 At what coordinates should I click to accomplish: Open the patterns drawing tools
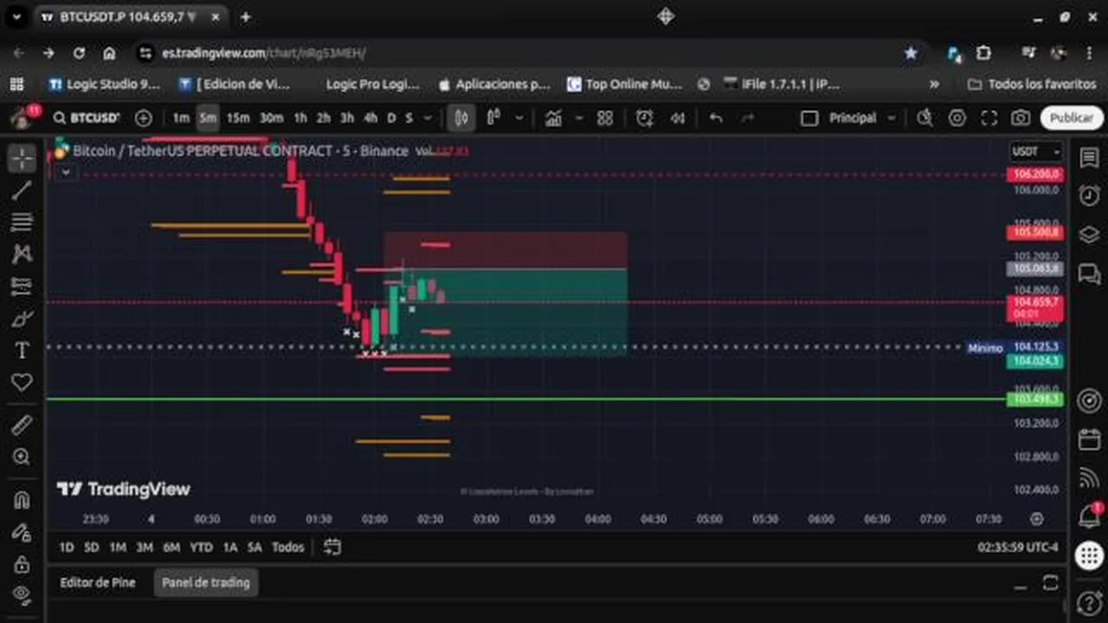[22, 254]
